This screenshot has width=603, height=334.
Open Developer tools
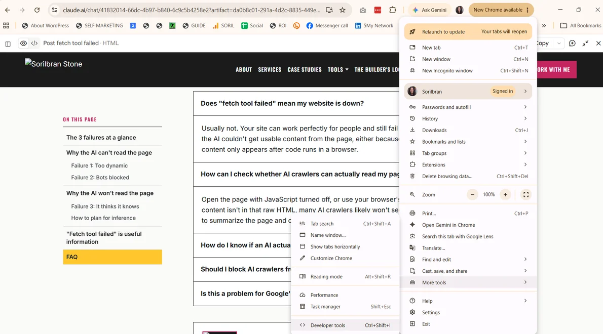point(345,325)
